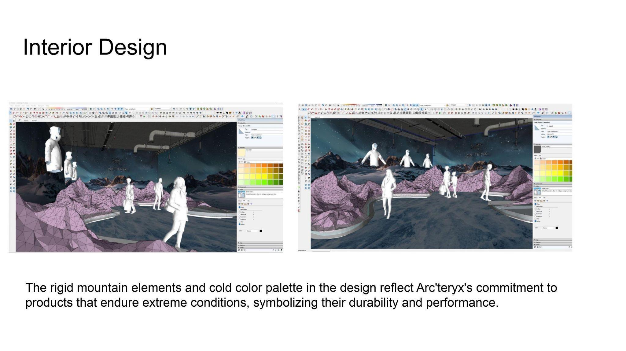Click Edit tab in left Materials panel
The image size is (626, 351).
[x=244, y=159]
